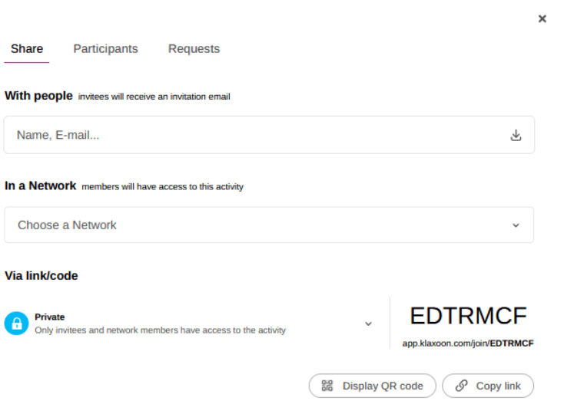
Task: Click the chevron arrow in the Network selector
Action: 516,225
